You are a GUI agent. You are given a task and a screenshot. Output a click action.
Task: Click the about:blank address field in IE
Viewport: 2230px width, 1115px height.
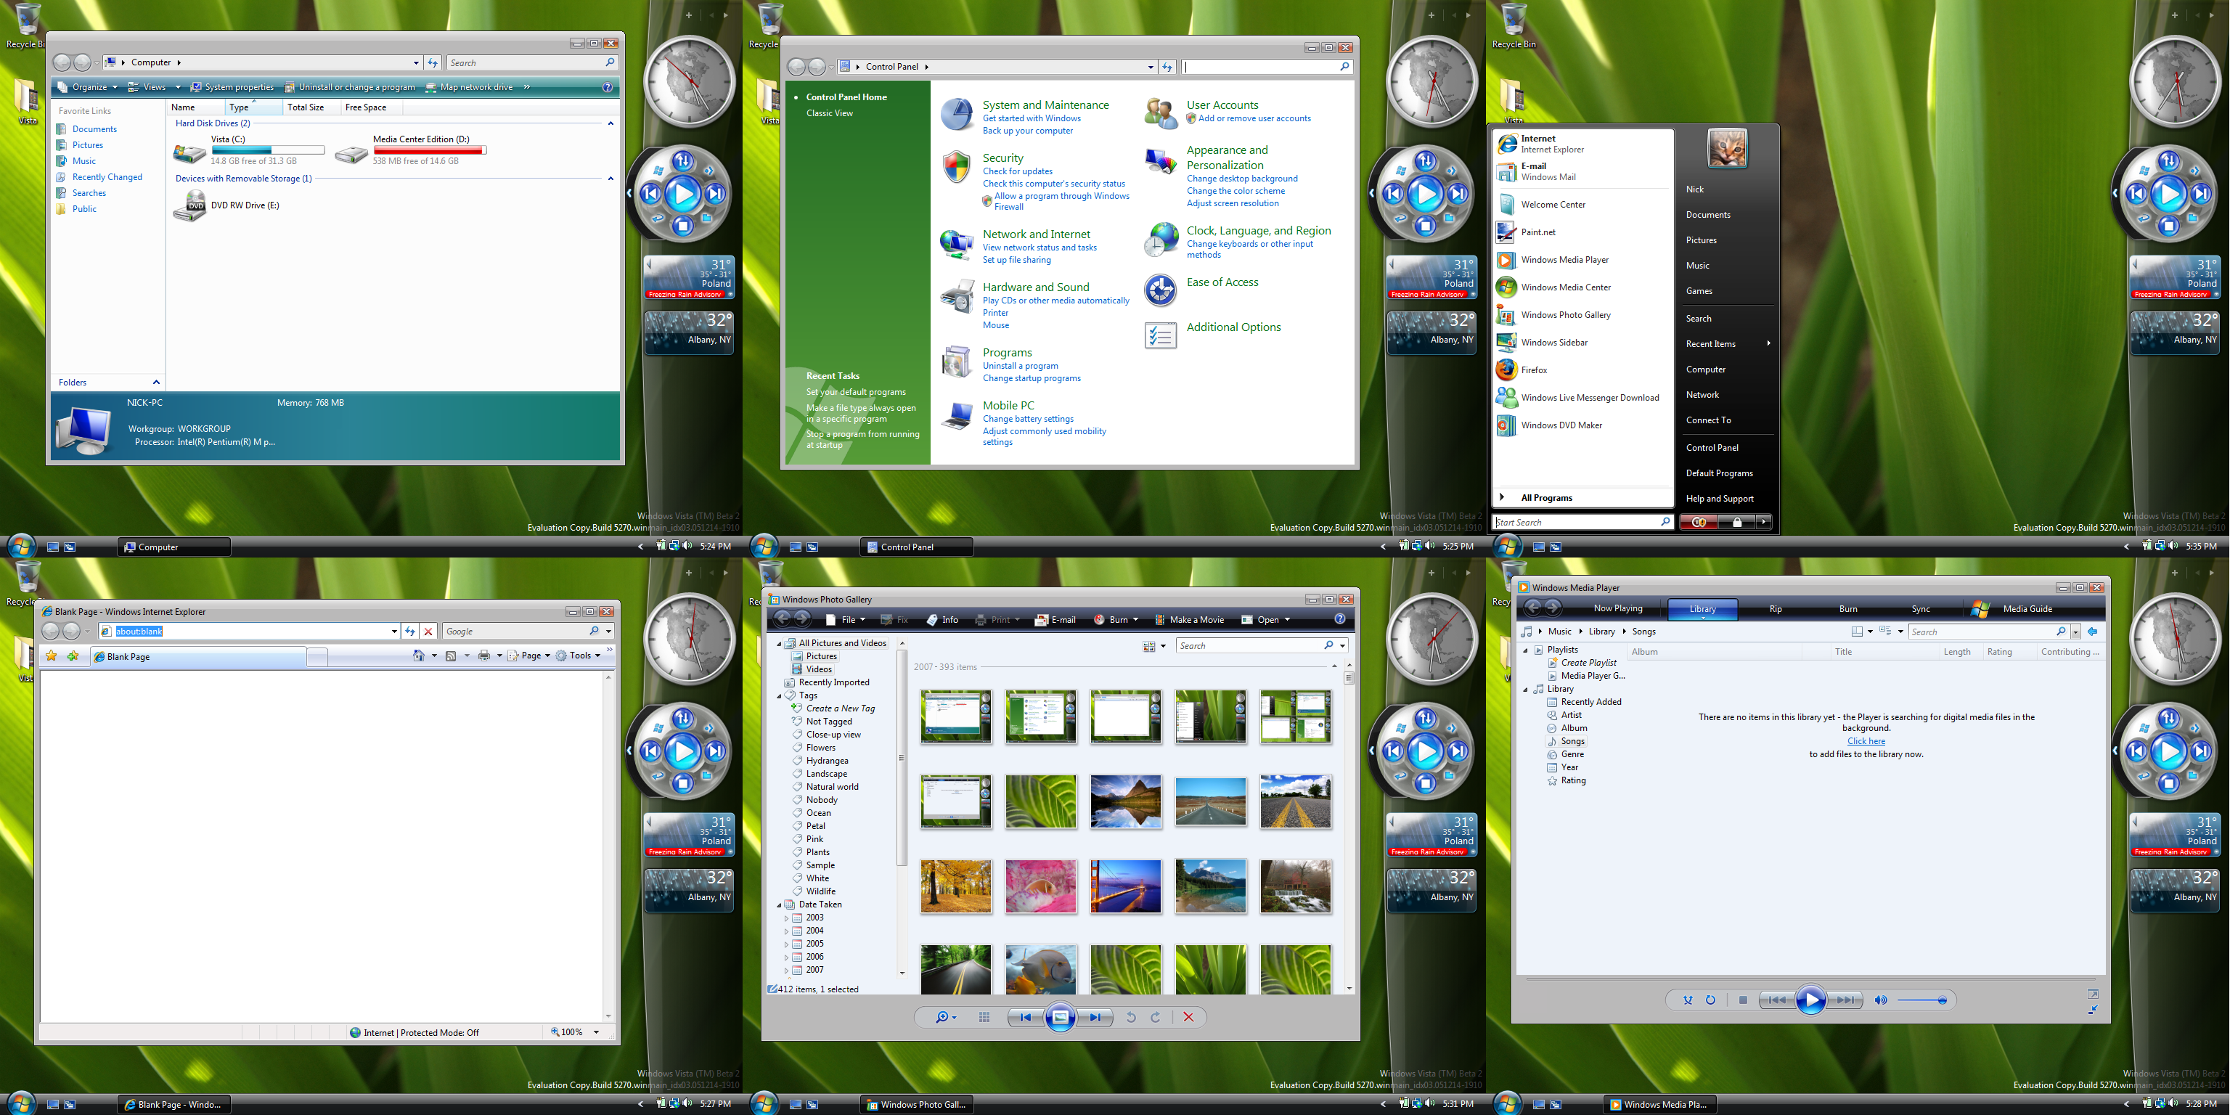pyautogui.click(x=248, y=631)
